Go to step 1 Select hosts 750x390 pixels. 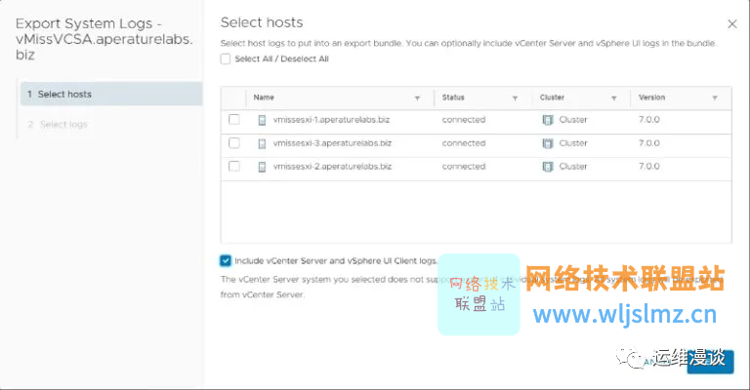click(x=111, y=94)
